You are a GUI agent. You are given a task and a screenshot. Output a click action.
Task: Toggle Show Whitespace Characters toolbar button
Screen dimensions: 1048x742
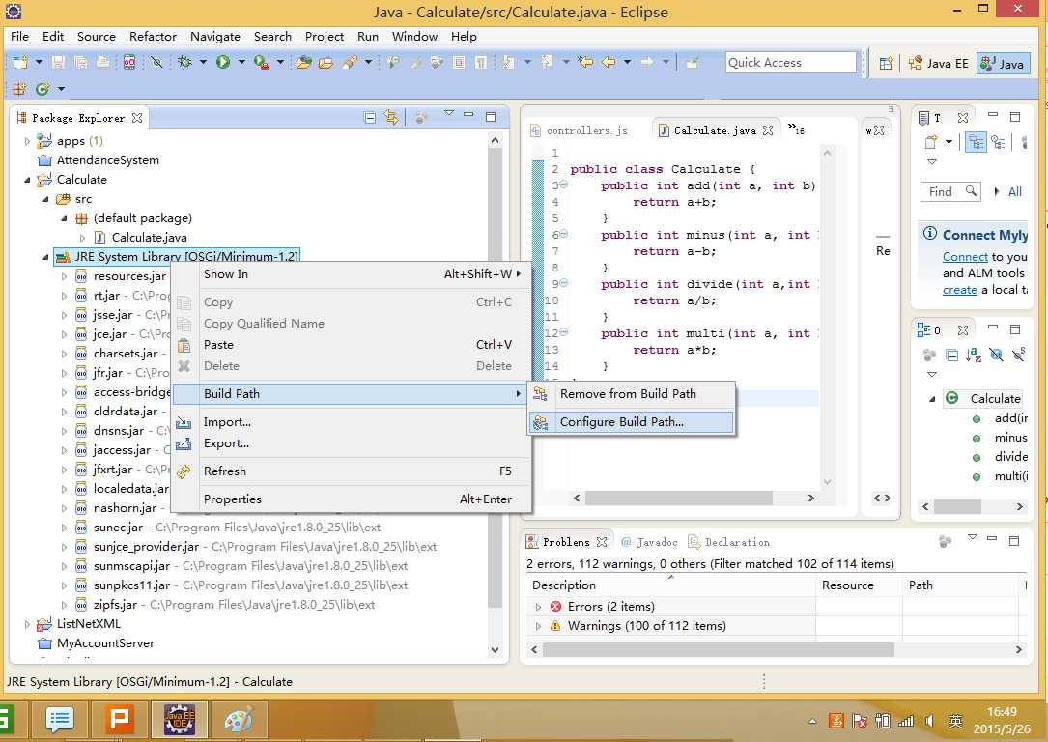coord(481,62)
